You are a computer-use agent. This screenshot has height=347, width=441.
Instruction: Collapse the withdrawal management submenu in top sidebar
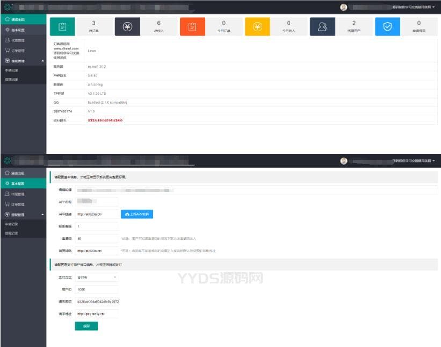click(x=43, y=61)
